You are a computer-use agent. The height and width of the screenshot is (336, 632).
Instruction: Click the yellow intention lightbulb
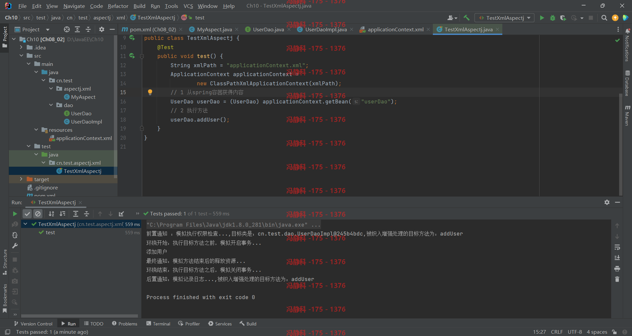[150, 92]
